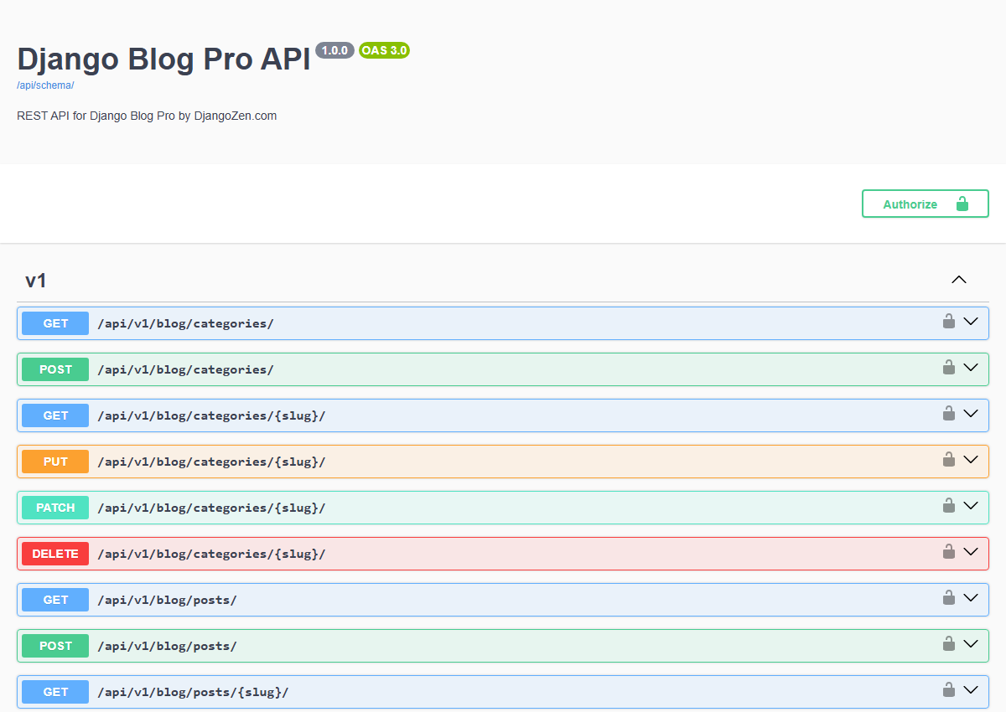Expand GET /api/v1/blog/categories/ with its arrow

pyautogui.click(x=971, y=321)
